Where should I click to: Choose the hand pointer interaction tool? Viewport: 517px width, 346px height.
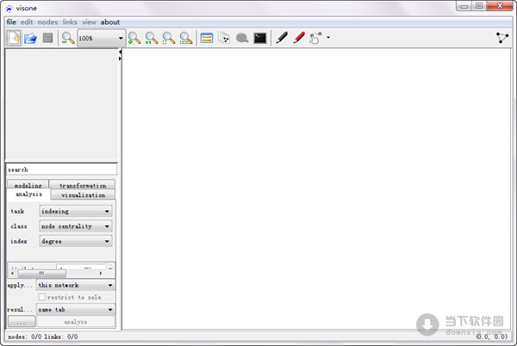315,38
